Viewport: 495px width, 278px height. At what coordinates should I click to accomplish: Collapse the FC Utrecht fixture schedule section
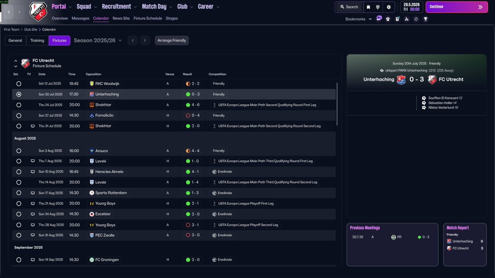click(16, 61)
